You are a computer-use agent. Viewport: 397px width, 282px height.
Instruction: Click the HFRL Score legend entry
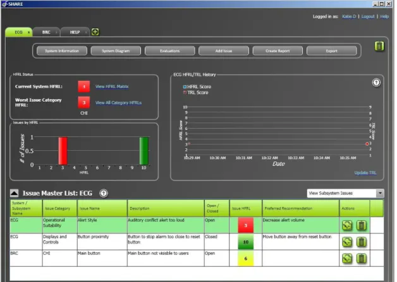(197, 86)
